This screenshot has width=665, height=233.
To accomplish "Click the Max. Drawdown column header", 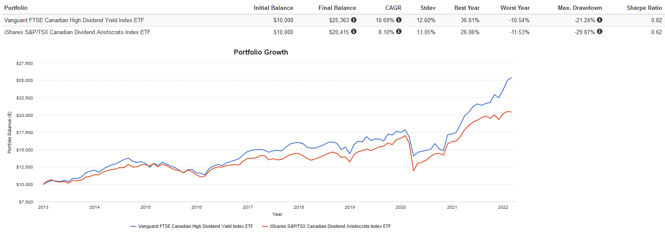I will pos(580,8).
